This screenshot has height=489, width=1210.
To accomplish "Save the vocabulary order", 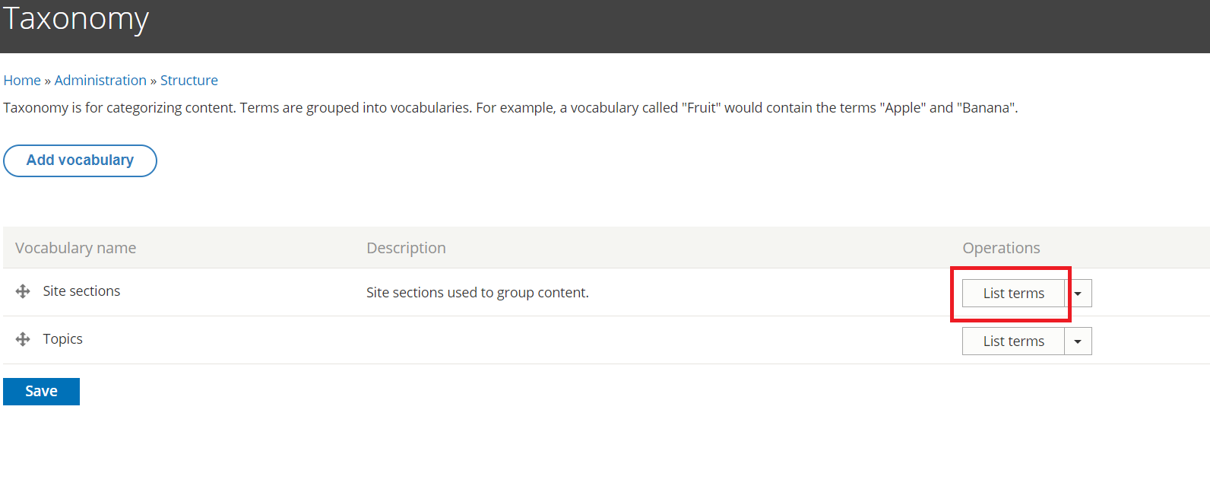I will [x=41, y=392].
